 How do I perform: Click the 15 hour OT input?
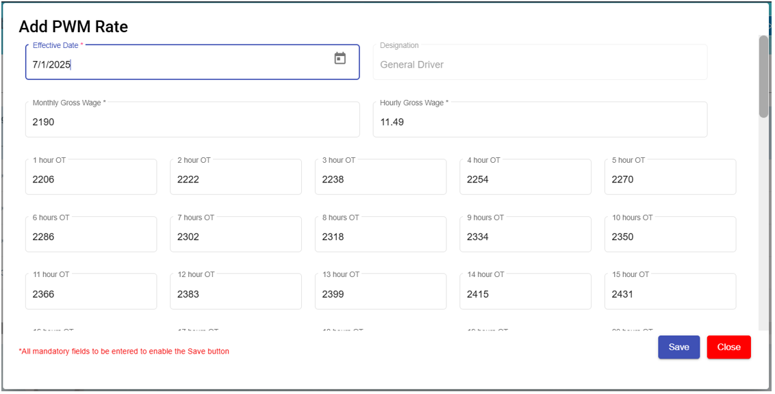670,294
